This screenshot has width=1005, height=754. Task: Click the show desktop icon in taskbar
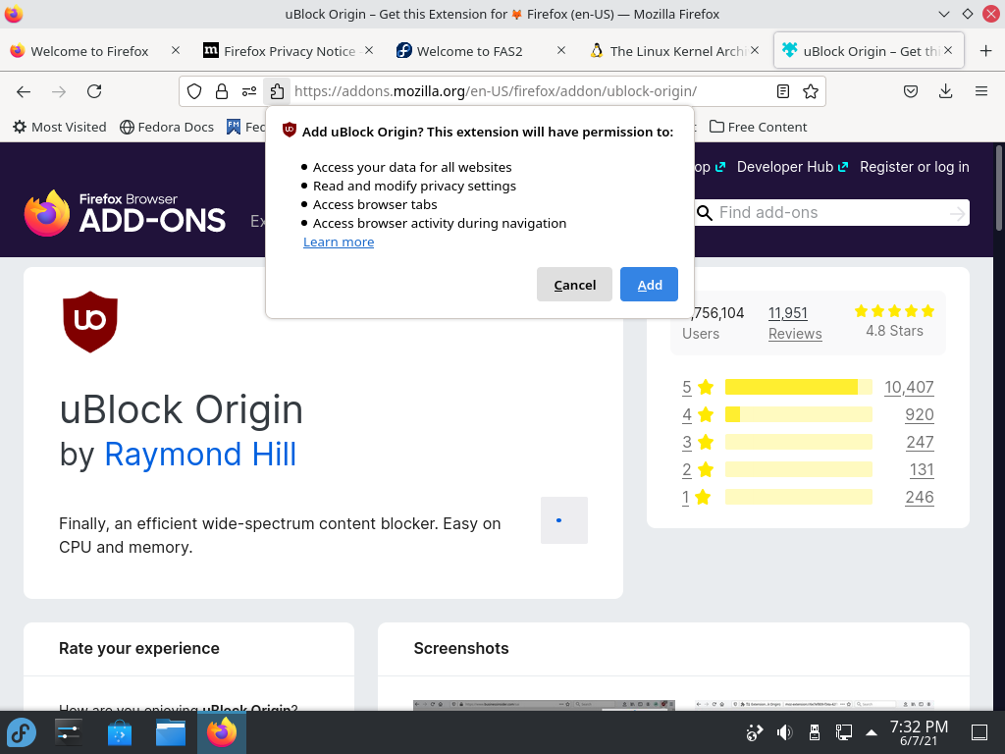point(979,732)
